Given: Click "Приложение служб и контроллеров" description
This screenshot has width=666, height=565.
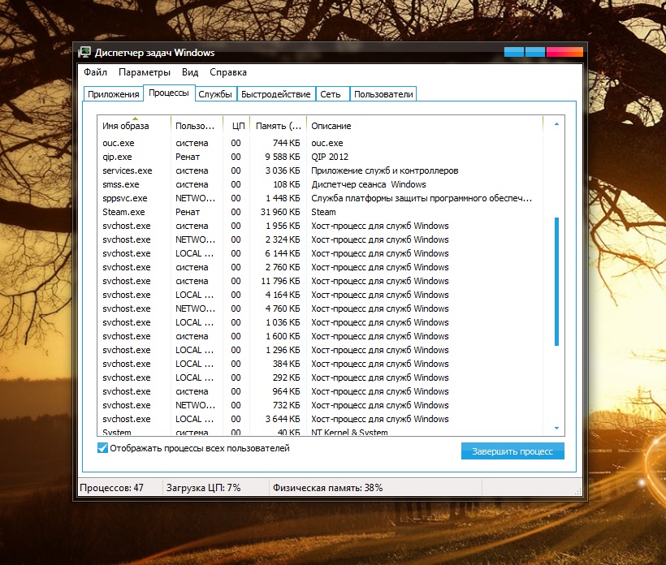Looking at the screenshot, I should coord(385,170).
